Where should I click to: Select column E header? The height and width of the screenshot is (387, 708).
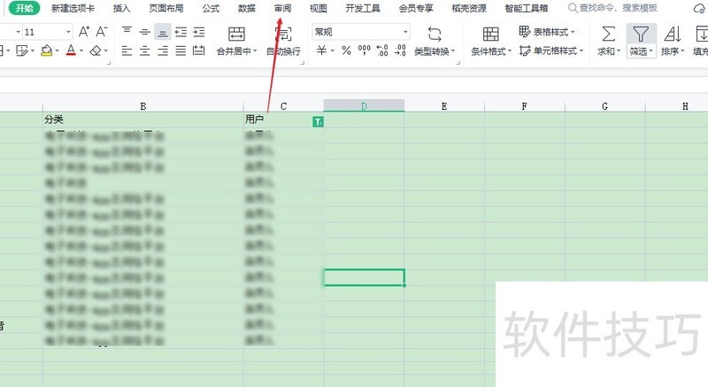(x=444, y=106)
